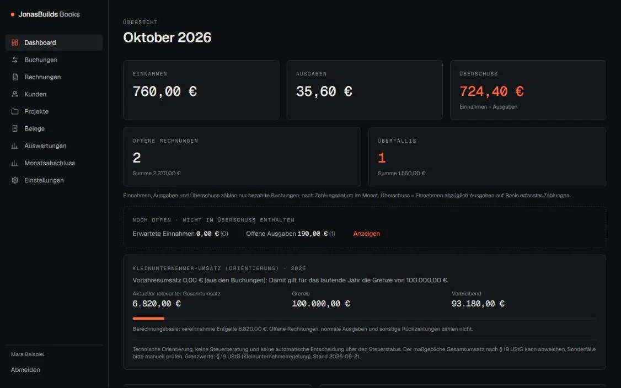621x388 pixels.
Task: Click the orange dot logo beside JonasBuilds
Action: (x=13, y=14)
